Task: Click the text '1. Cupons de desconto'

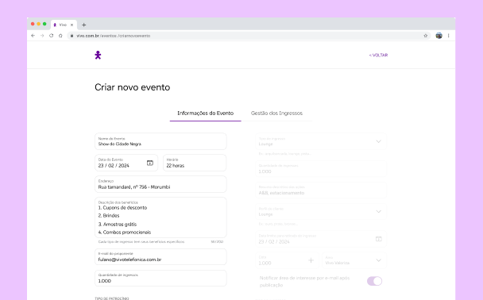Action: 122,208
